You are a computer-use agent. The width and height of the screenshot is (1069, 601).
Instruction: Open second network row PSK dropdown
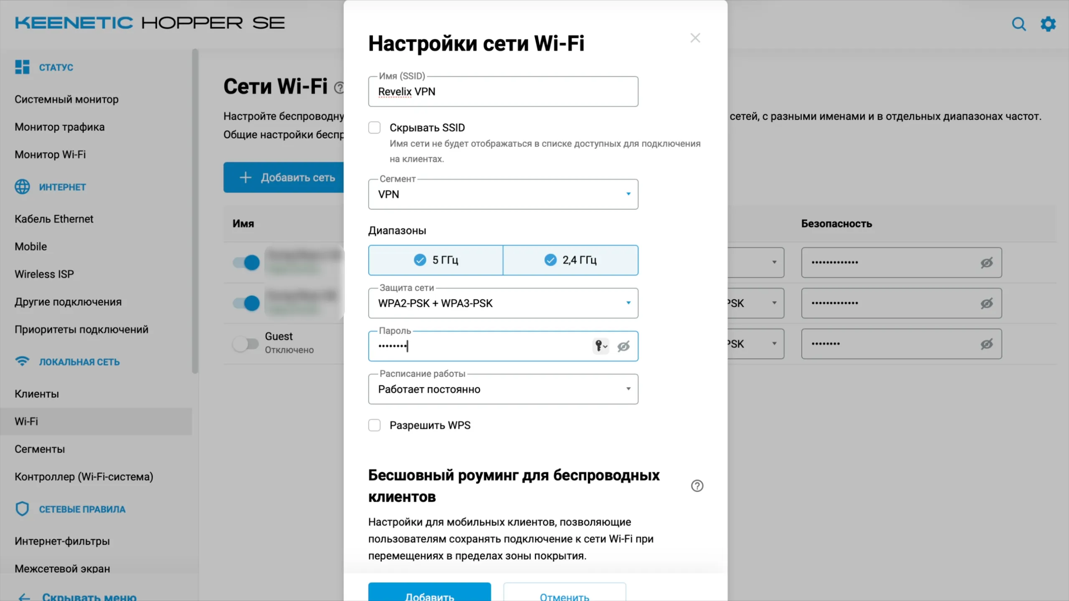click(x=756, y=303)
